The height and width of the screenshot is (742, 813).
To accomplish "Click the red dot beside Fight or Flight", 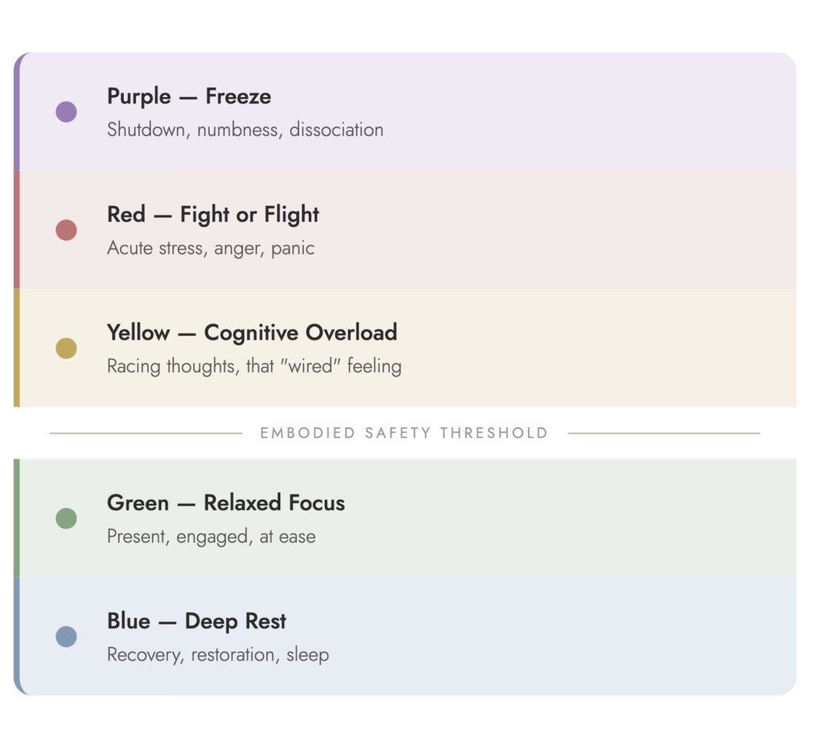I will coord(66,230).
